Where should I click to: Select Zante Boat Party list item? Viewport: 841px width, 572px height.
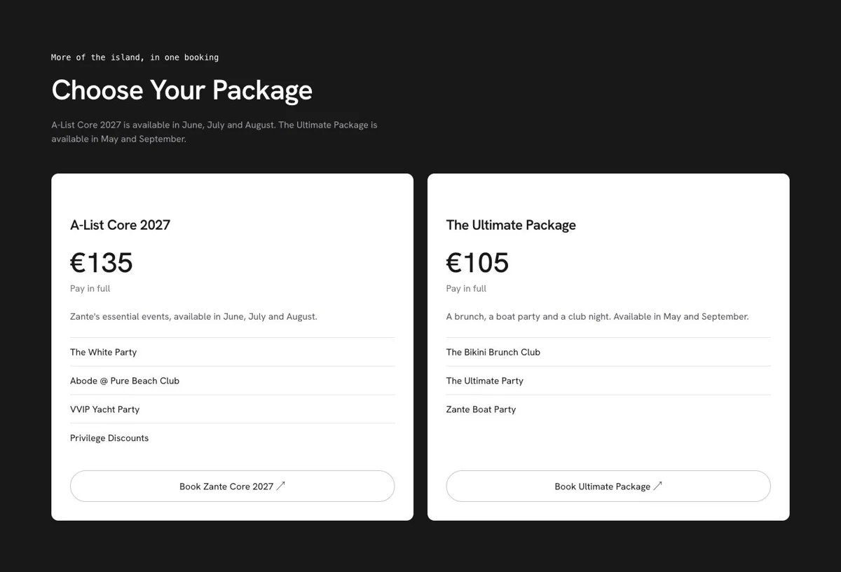click(x=608, y=409)
